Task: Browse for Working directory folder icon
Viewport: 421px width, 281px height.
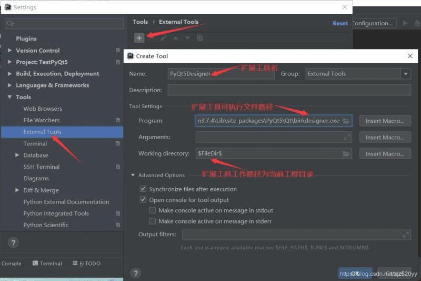Action: point(346,153)
